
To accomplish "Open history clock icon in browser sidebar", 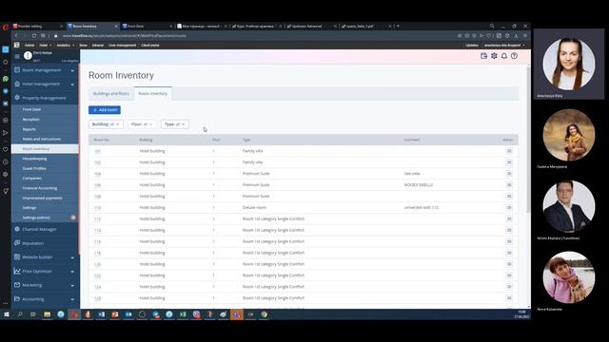I will pos(6,162).
